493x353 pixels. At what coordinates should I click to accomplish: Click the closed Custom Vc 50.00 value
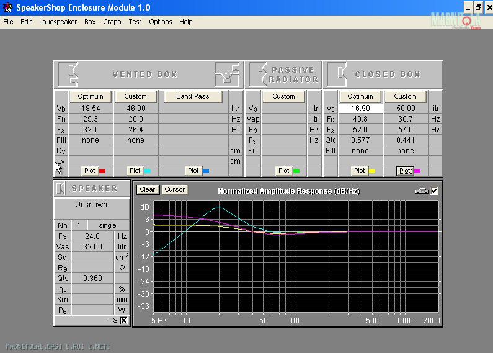pos(406,108)
